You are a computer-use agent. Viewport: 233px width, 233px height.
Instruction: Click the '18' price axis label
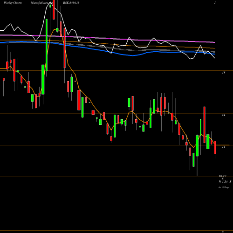pyautogui.click(x=224, y=73)
